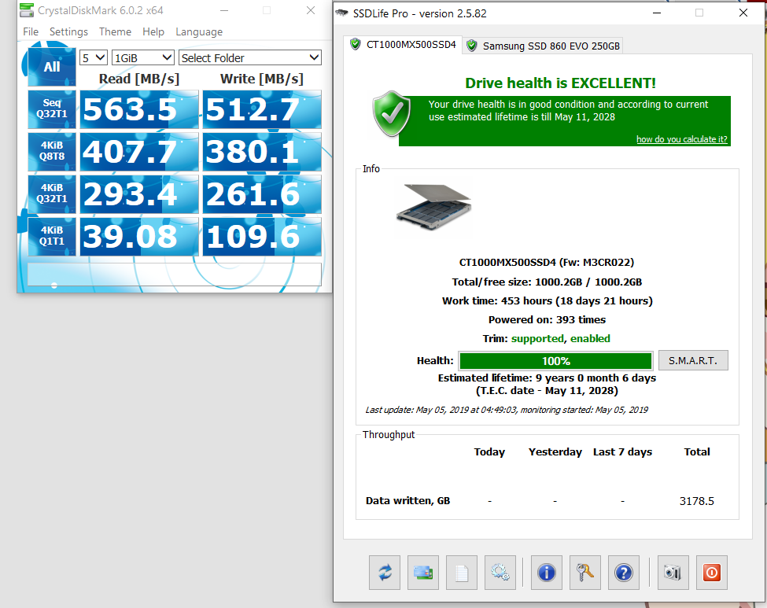Click the refresh arrows icon in SSDLife
Viewport: 767px width, 608px height.
[x=385, y=572]
